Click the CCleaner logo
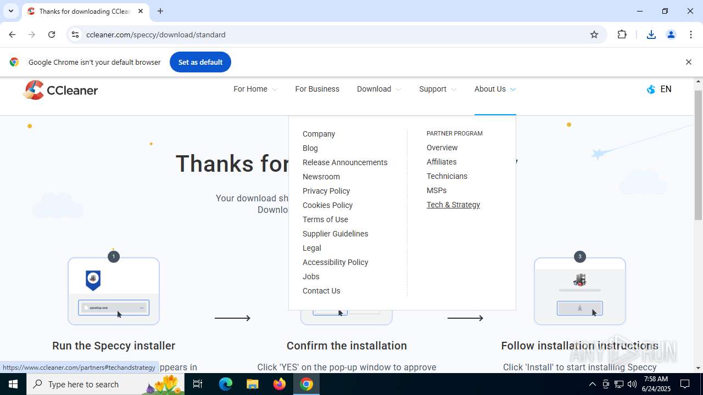Viewport: 703px width, 395px height. (x=60, y=90)
